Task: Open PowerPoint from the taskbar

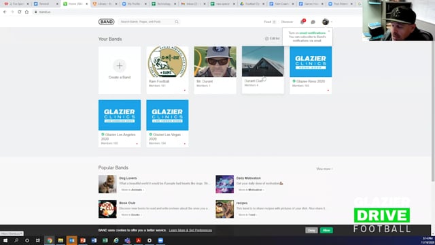Action: point(83,240)
